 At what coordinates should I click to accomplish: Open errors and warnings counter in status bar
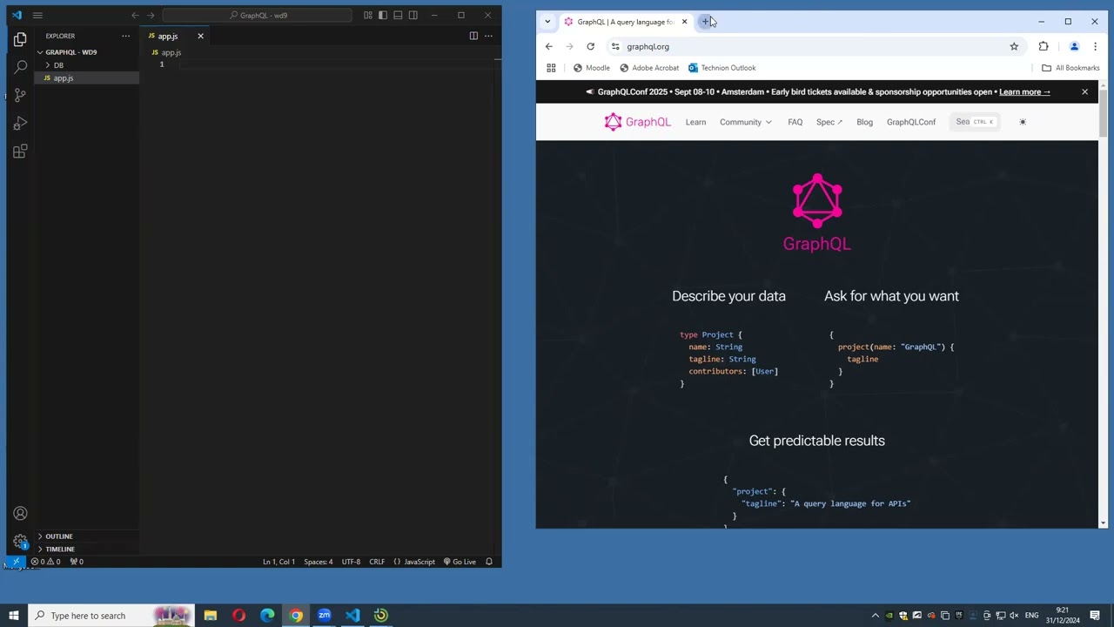pyautogui.click(x=45, y=562)
